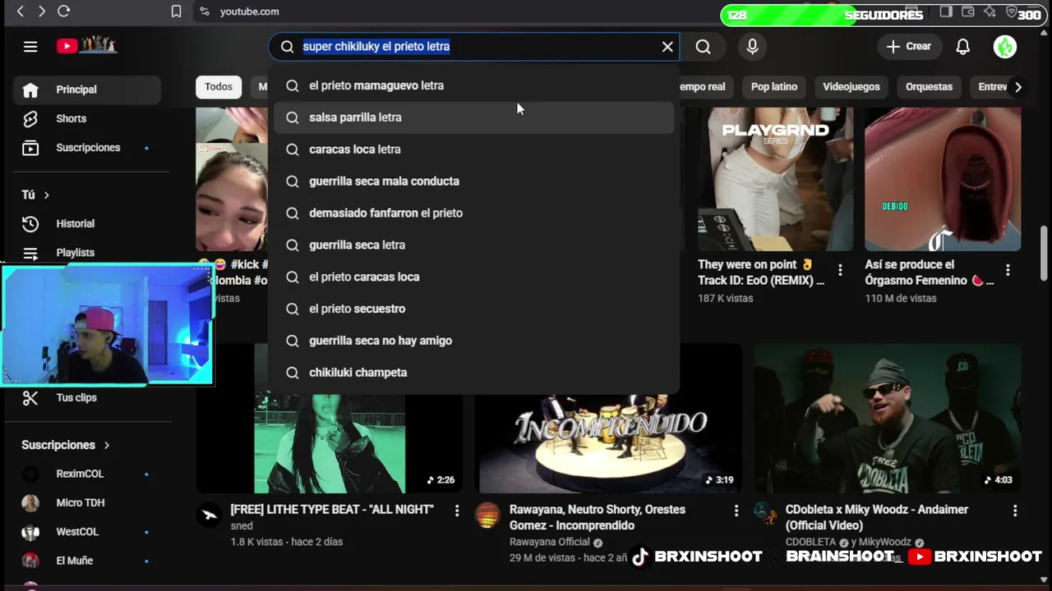Screen dimensions: 1052x591
Task: Open the sned channel avatar
Action: click(x=210, y=515)
